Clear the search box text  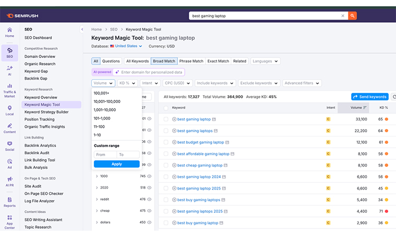click(343, 16)
